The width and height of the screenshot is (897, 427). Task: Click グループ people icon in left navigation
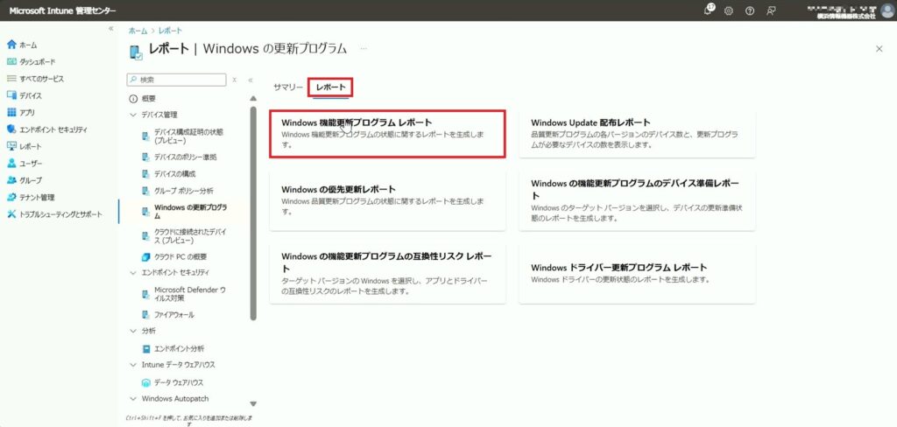click(11, 180)
